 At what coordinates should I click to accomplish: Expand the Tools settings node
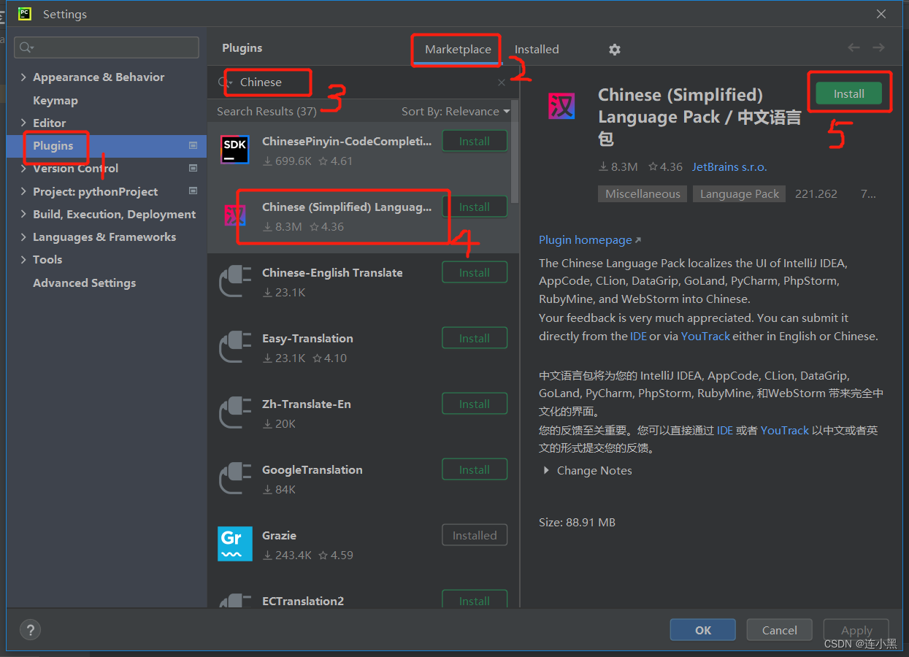[23, 260]
